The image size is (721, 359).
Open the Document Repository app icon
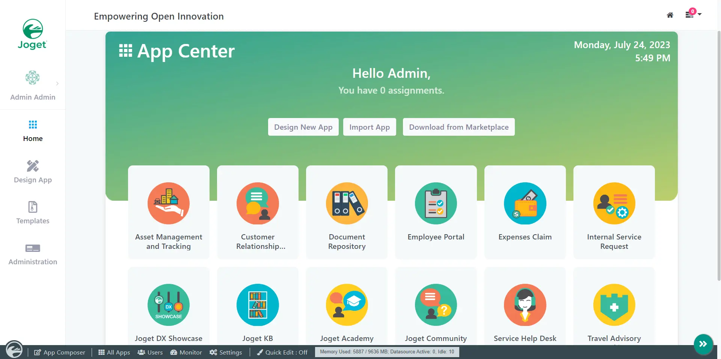point(347,203)
